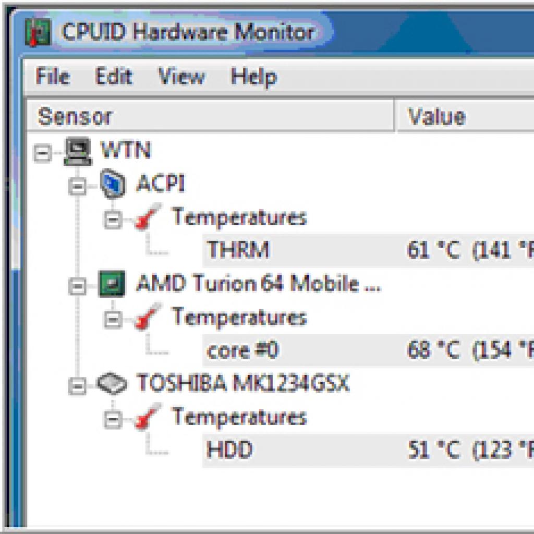Collapse the TOSHIBA MK1234GSX node
Image resolution: width=534 pixels, height=534 pixels.
78,386
